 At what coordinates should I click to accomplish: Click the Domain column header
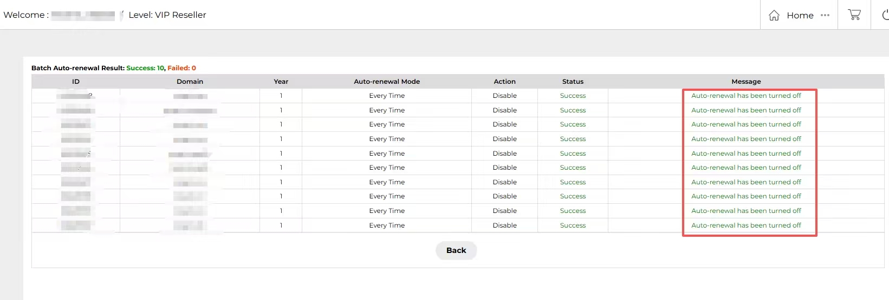190,82
